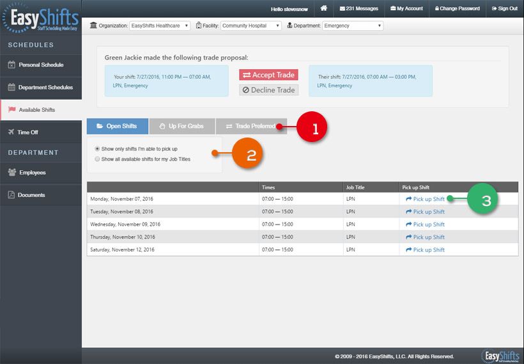Click the EasyShifts footer logo
The image size is (524, 364).
[x=500, y=356]
